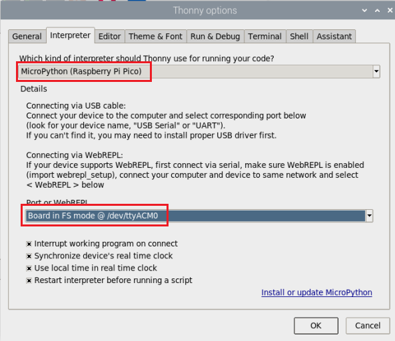Confirm settings with the OK button
Screen dimensions: 395x341
(x=316, y=326)
